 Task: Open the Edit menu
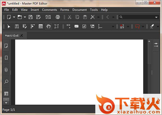15,10
